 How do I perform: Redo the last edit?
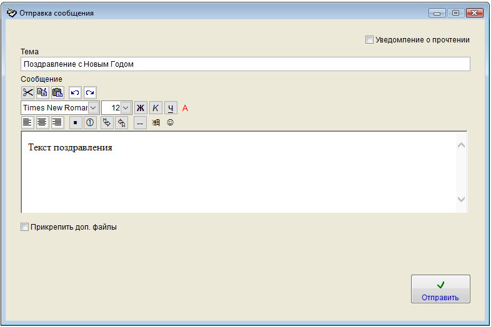[90, 92]
